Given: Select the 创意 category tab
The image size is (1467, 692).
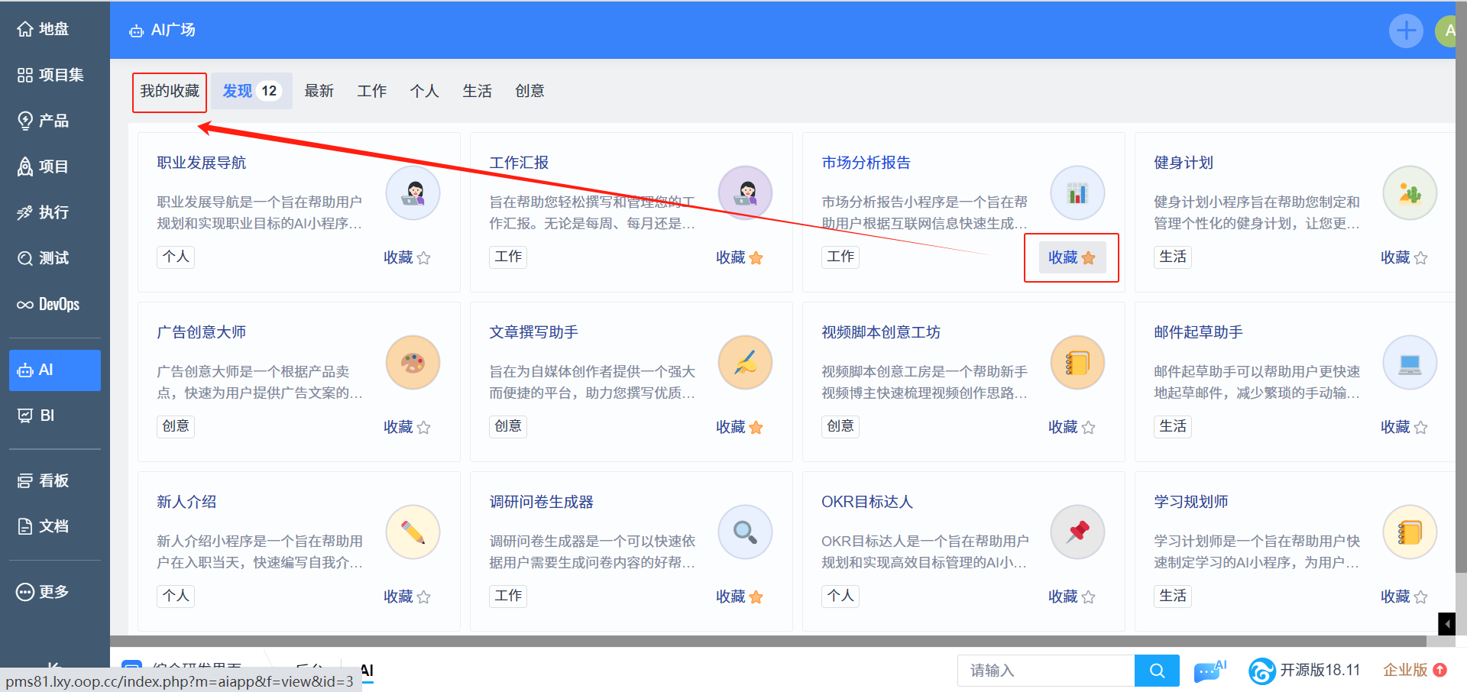Looking at the screenshot, I should (529, 92).
